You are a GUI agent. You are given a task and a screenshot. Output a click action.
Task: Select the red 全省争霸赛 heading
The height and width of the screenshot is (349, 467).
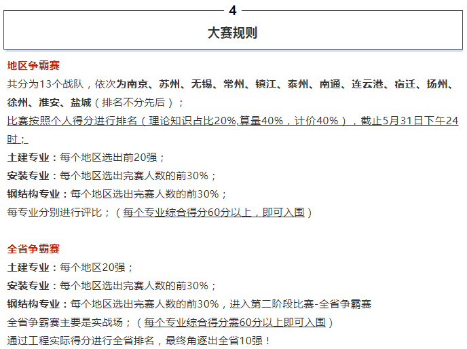tap(33, 249)
